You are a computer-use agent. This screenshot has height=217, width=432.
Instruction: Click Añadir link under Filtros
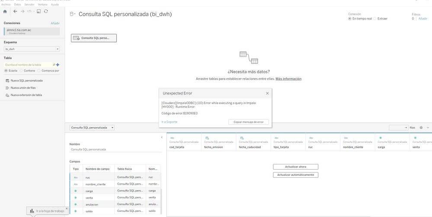422,19
